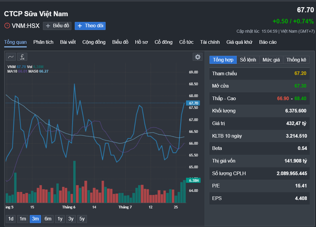
Task: Open chart settings gear icon
Action: (x=198, y=57)
